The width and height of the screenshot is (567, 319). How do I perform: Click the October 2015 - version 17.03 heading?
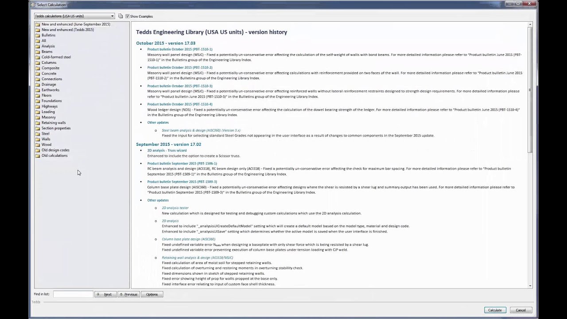(166, 43)
